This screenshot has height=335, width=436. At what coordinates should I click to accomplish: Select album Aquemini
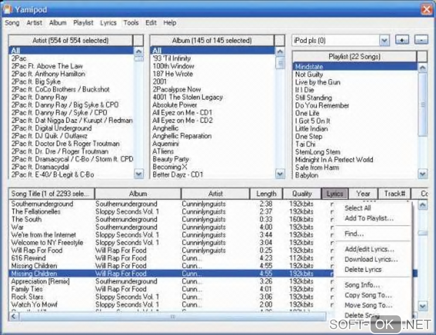(213, 144)
